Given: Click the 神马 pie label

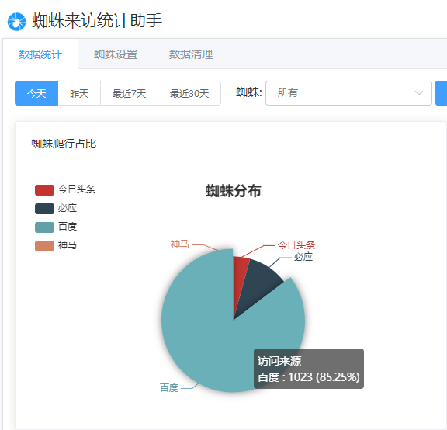Looking at the screenshot, I should pyautogui.click(x=179, y=244).
